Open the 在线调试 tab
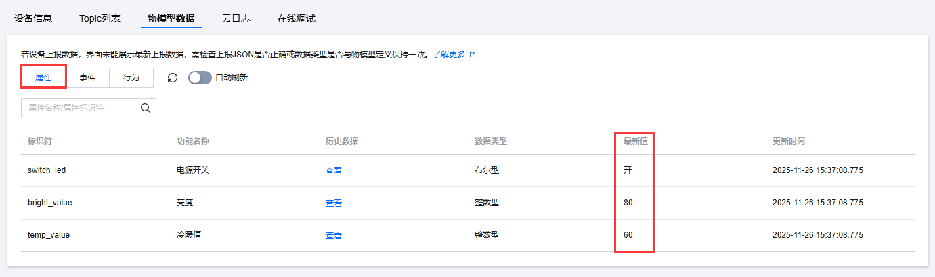The width and height of the screenshot is (935, 277). (x=296, y=18)
